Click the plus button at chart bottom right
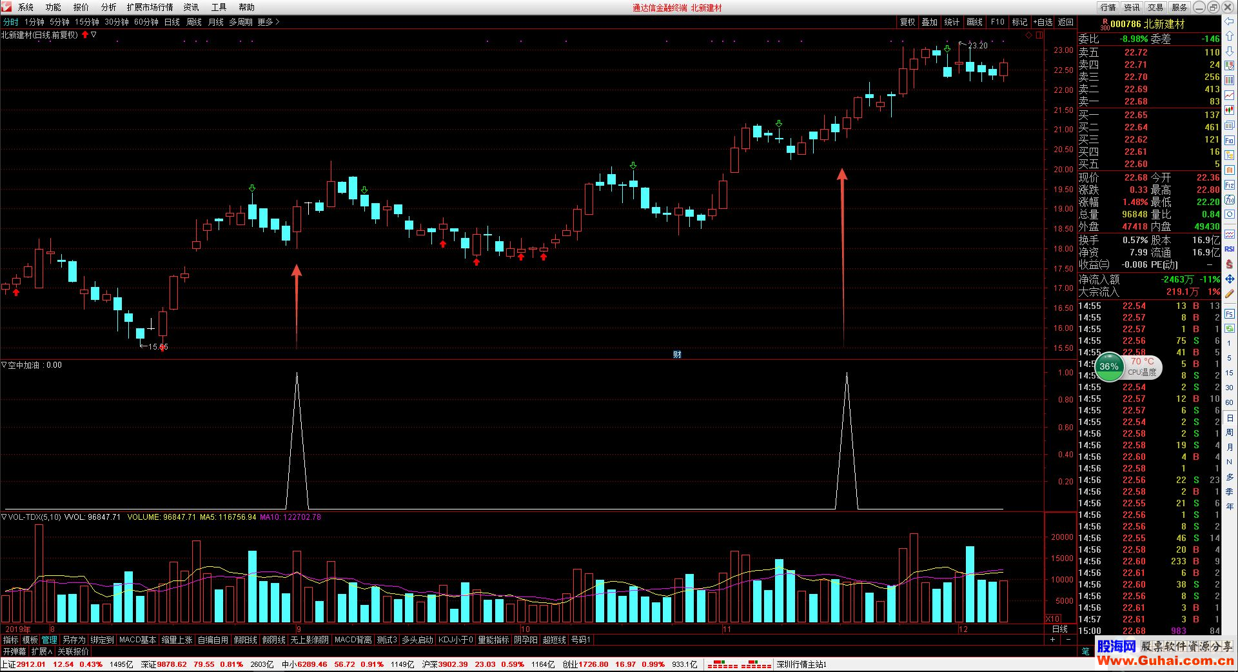Viewport: 1238px width, 672px height. (1052, 639)
